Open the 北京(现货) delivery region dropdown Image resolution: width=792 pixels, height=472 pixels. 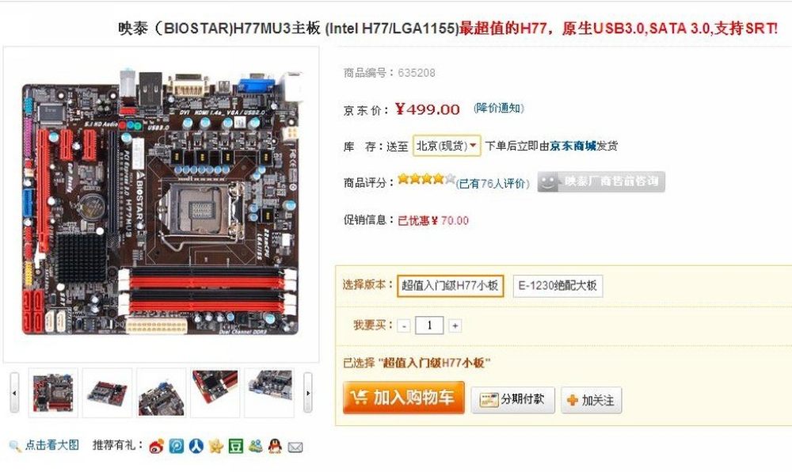pos(447,146)
